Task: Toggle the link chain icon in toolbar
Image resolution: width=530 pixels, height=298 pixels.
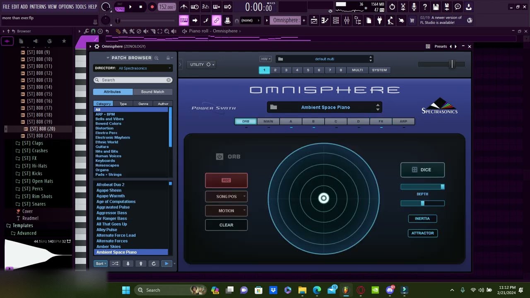Action: (x=216, y=20)
